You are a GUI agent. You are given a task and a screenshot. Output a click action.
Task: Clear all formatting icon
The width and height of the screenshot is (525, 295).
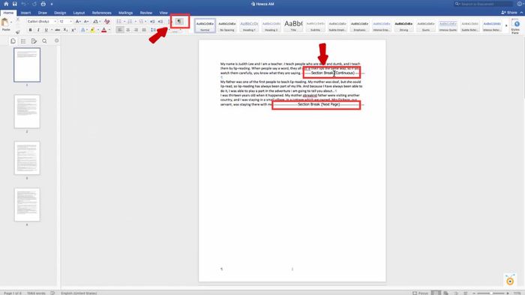(106, 22)
